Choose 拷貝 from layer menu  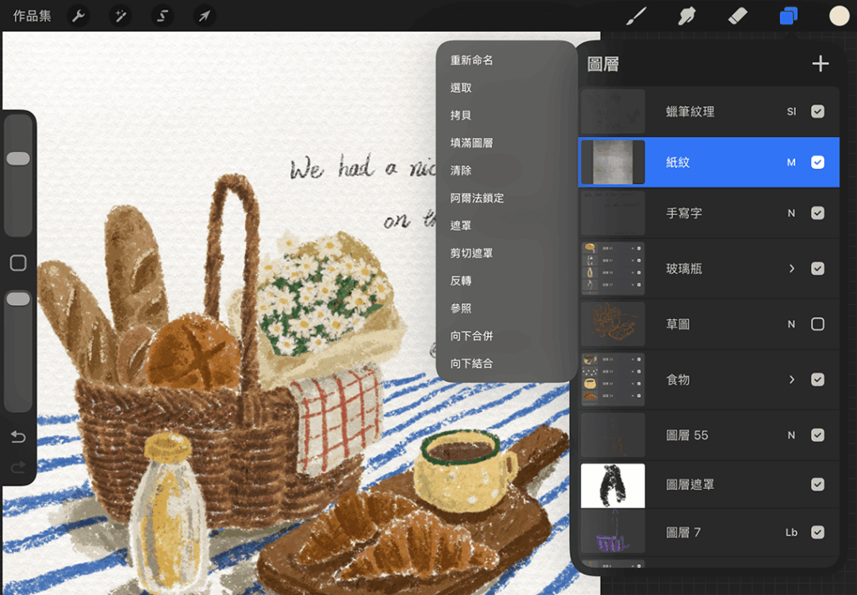[461, 115]
